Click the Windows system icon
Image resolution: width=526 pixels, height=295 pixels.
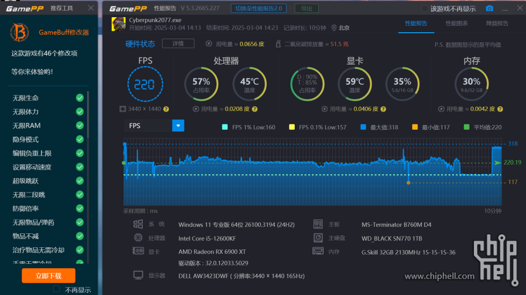click(x=138, y=224)
